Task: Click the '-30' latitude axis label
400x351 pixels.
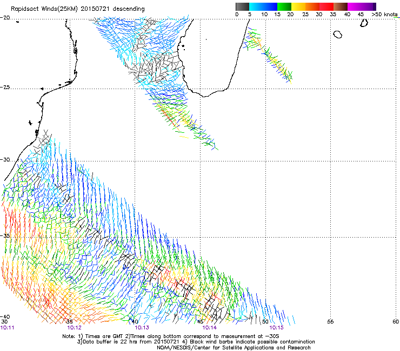Action: (5, 160)
